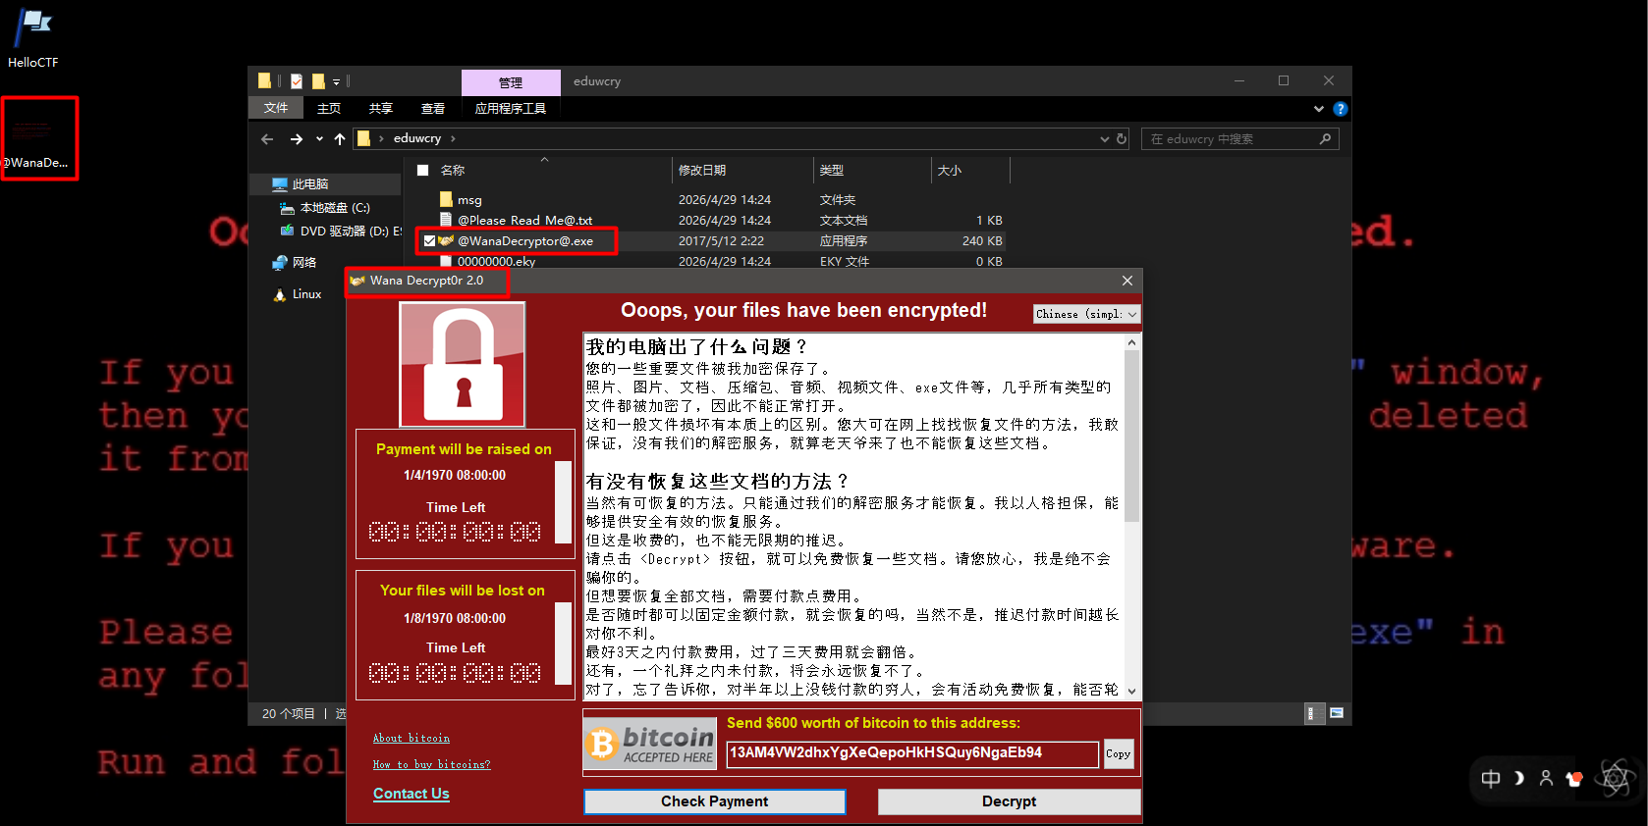Click the Chinese input method tray icon
Viewport: 1648px width, 826px height.
point(1491,779)
